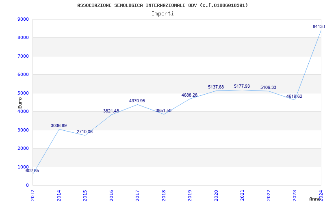Click the 5137.68 data label
325x203 pixels.
click(x=216, y=87)
